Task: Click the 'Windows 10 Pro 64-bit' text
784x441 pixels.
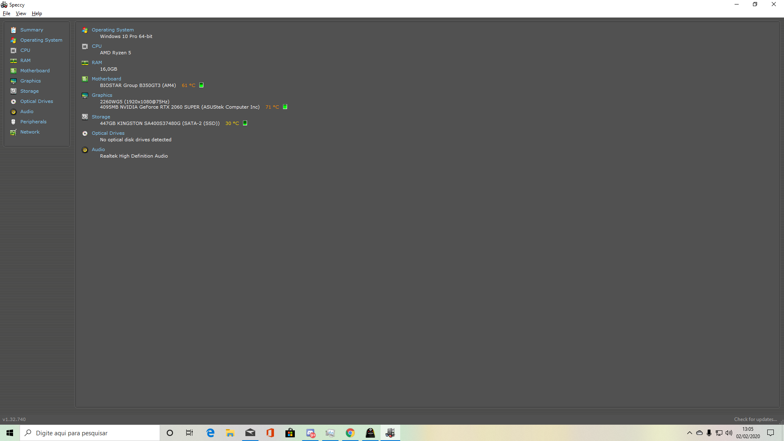Action: coord(126,36)
